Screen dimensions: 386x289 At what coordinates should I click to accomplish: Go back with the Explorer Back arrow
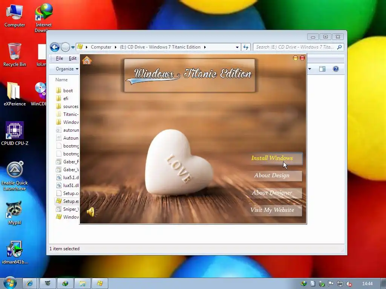pos(55,47)
